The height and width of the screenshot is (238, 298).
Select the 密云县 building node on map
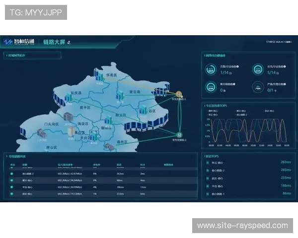click(x=120, y=95)
